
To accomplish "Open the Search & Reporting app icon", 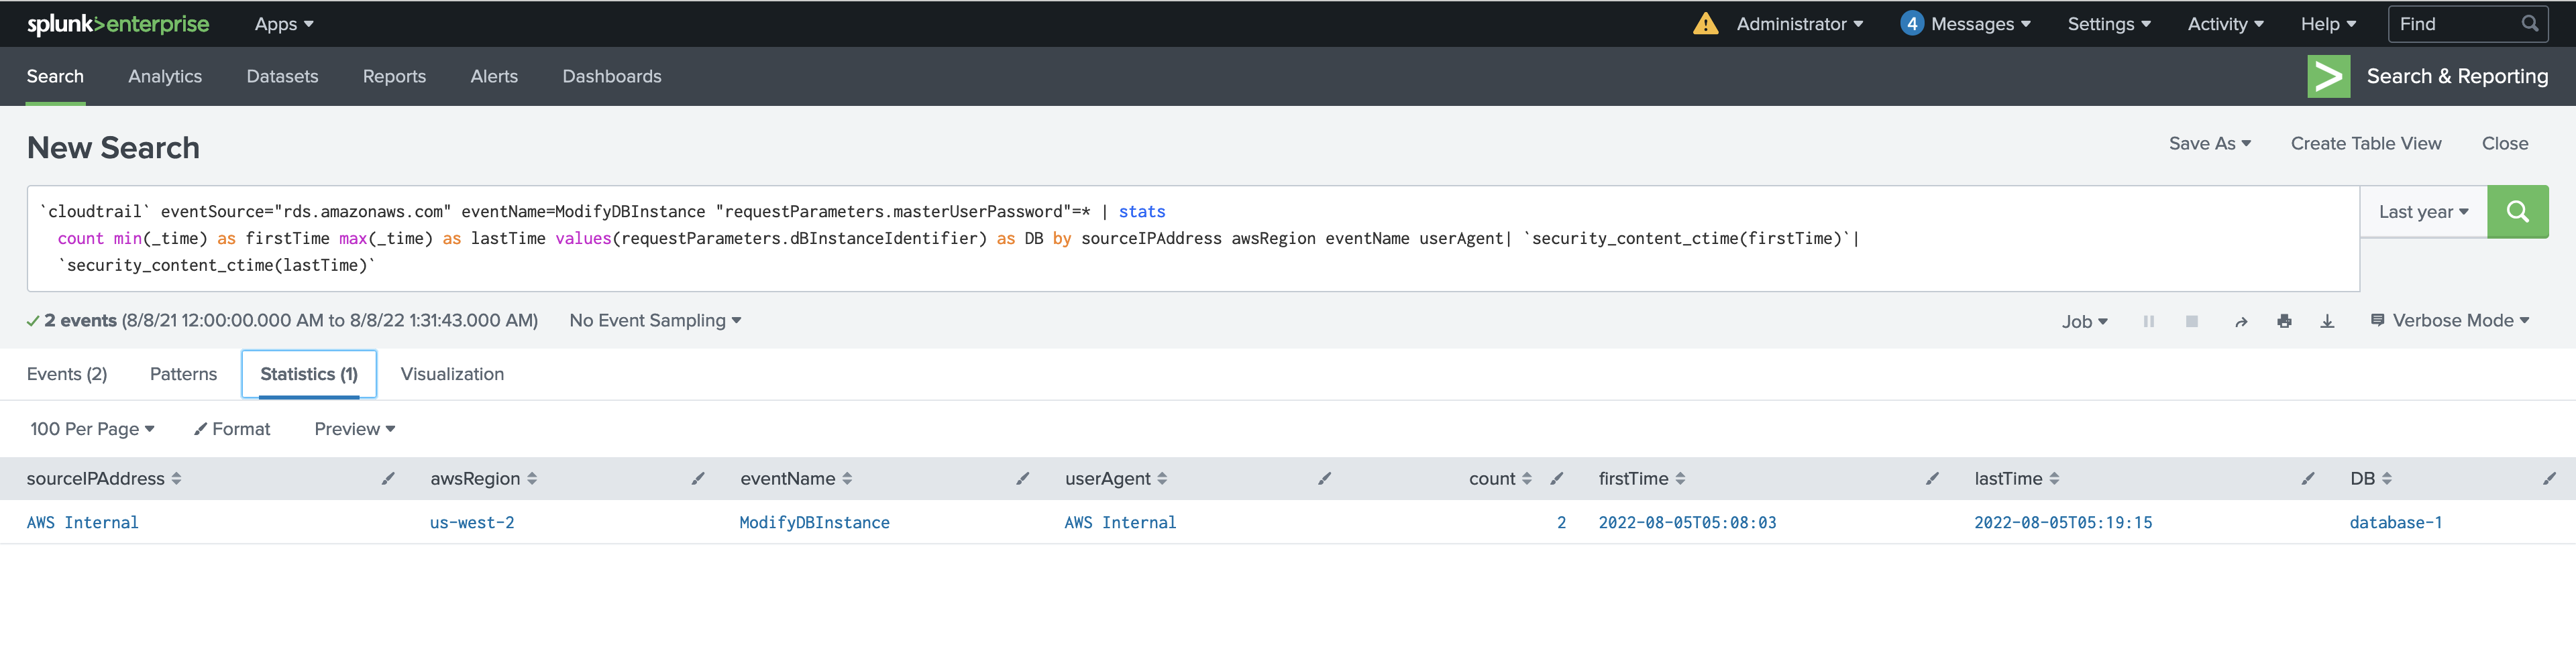I will (2329, 75).
